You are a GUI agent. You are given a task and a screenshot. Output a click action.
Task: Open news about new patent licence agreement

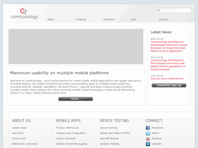(x=168, y=65)
